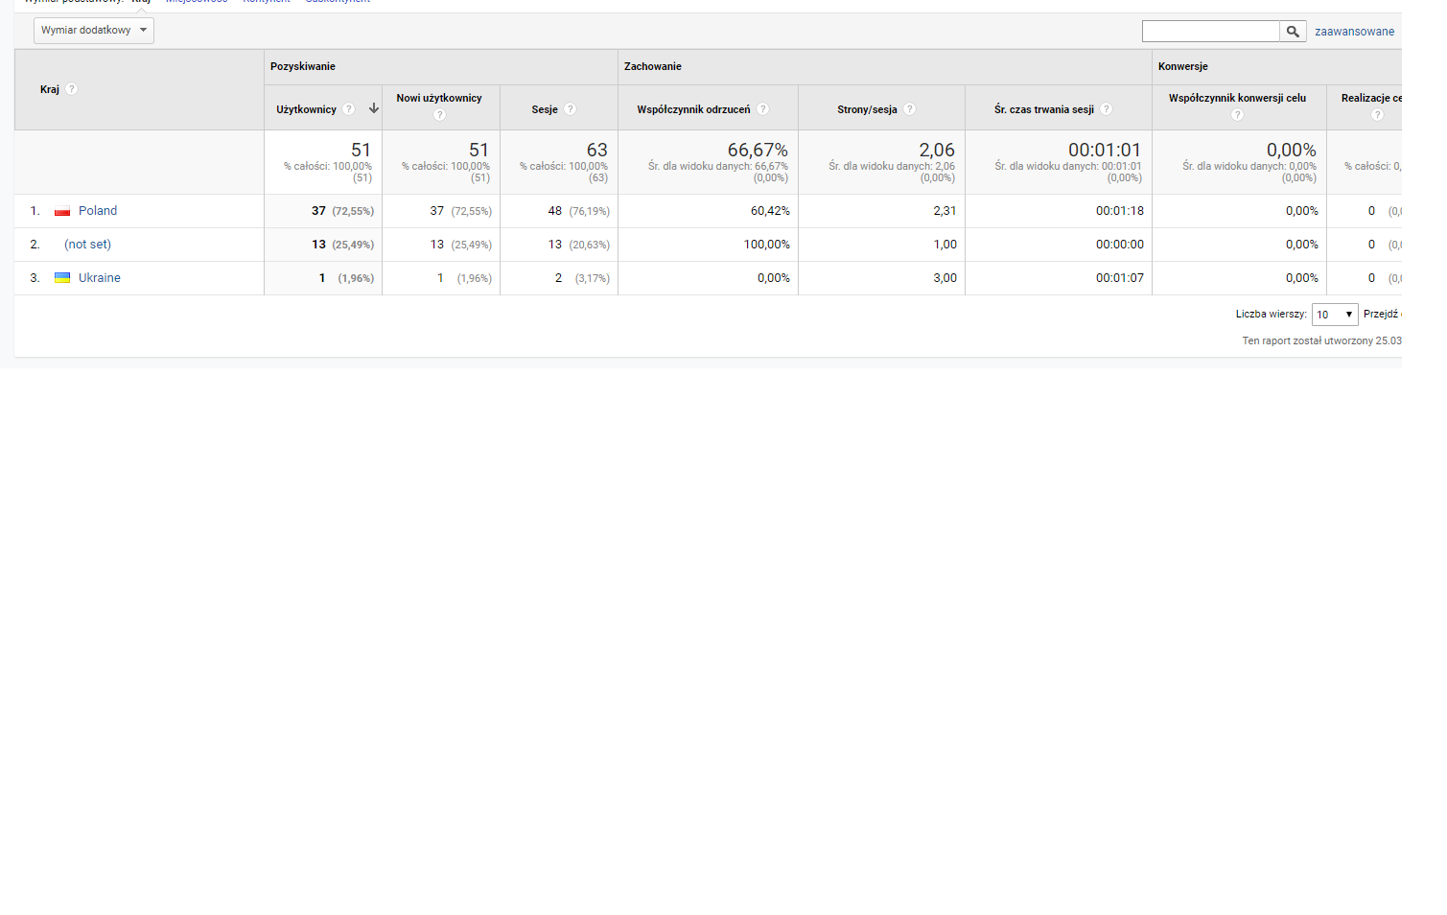Click help icon under Współczynnik konwersji celu
Screen dimensions: 1447x915
[x=1237, y=115]
